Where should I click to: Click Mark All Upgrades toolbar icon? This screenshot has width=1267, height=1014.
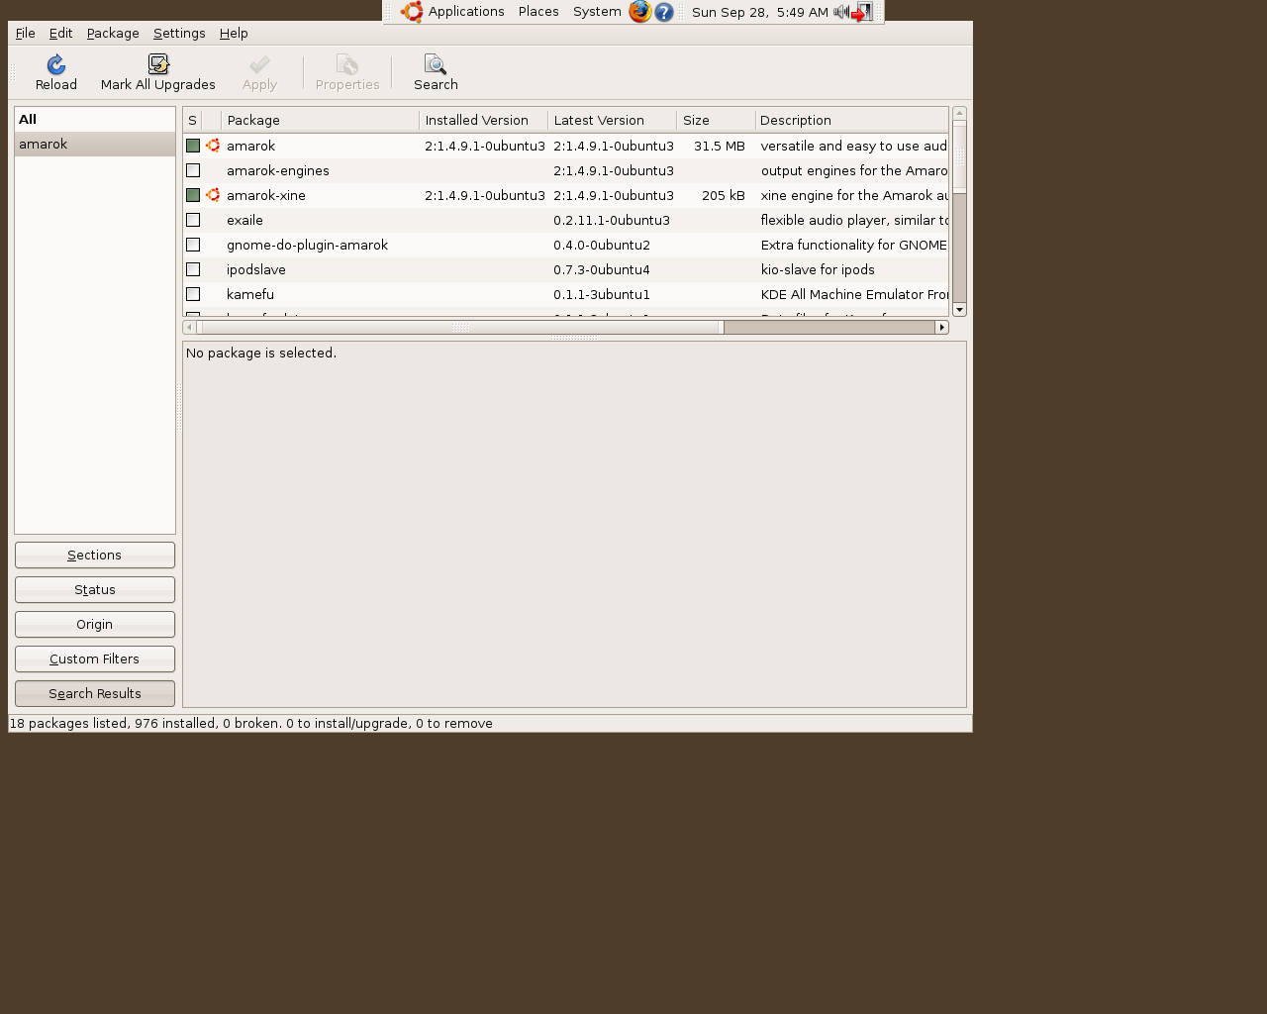pyautogui.click(x=158, y=64)
